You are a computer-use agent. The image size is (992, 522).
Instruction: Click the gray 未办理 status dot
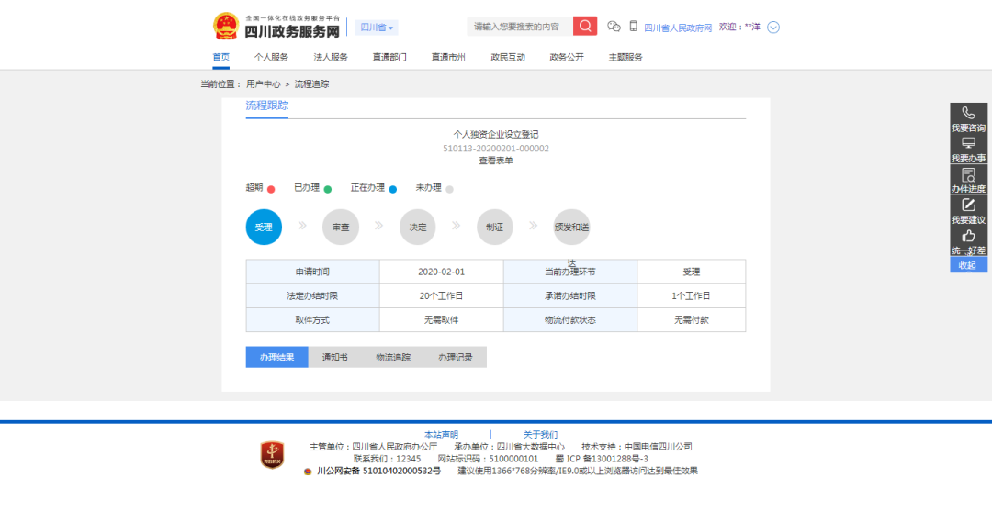tap(449, 189)
